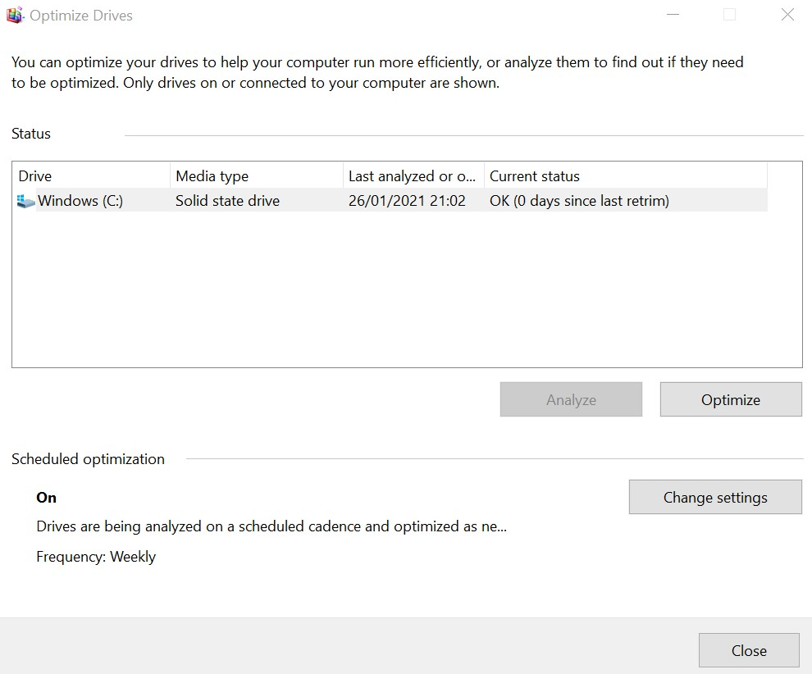This screenshot has height=674, width=812.
Task: Minimize the Optimize Drives window
Action: tap(673, 16)
